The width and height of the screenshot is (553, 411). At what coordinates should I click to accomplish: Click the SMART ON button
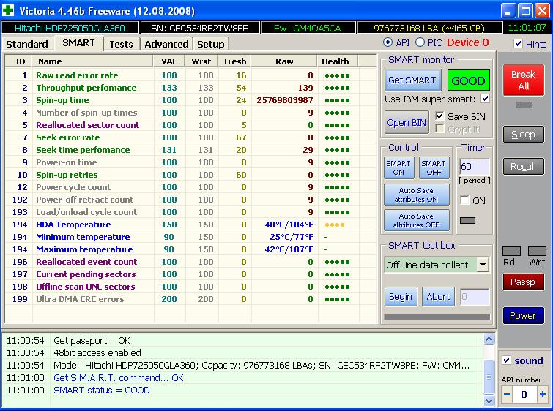[398, 167]
